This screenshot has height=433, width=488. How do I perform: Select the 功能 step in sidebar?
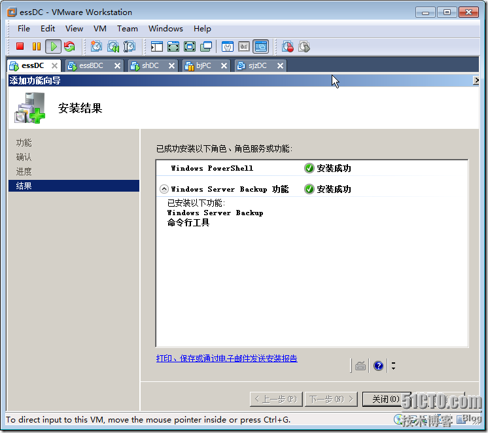pos(24,143)
